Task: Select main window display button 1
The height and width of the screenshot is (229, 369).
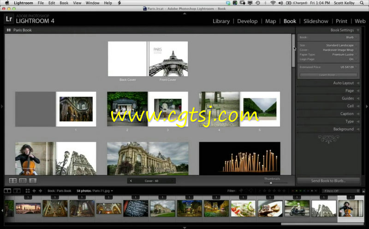Action: (7, 191)
